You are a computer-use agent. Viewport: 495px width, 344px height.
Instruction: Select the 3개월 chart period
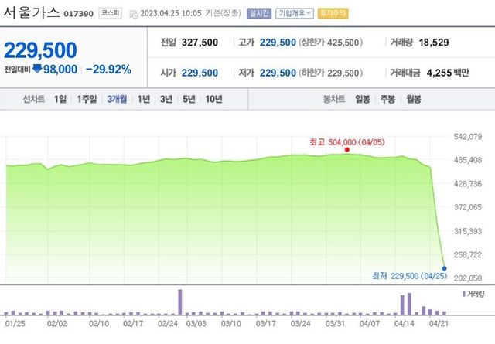coord(118,99)
